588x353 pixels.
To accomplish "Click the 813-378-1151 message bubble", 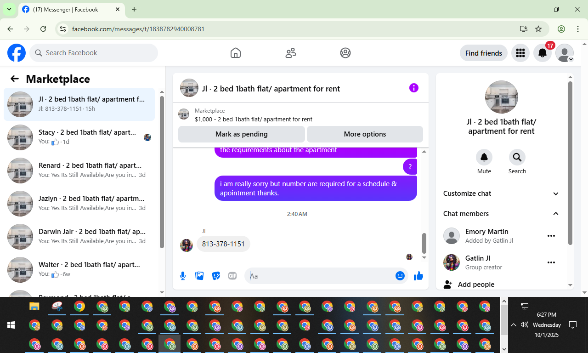I will pos(223,244).
